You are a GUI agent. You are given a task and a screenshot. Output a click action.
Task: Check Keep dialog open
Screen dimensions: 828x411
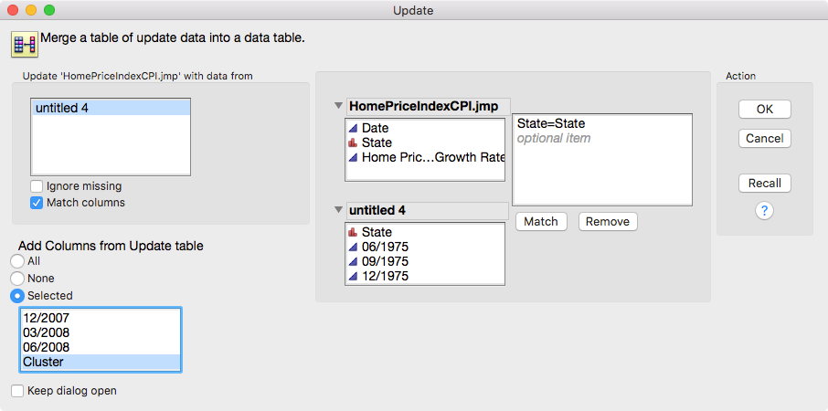pyautogui.click(x=17, y=391)
